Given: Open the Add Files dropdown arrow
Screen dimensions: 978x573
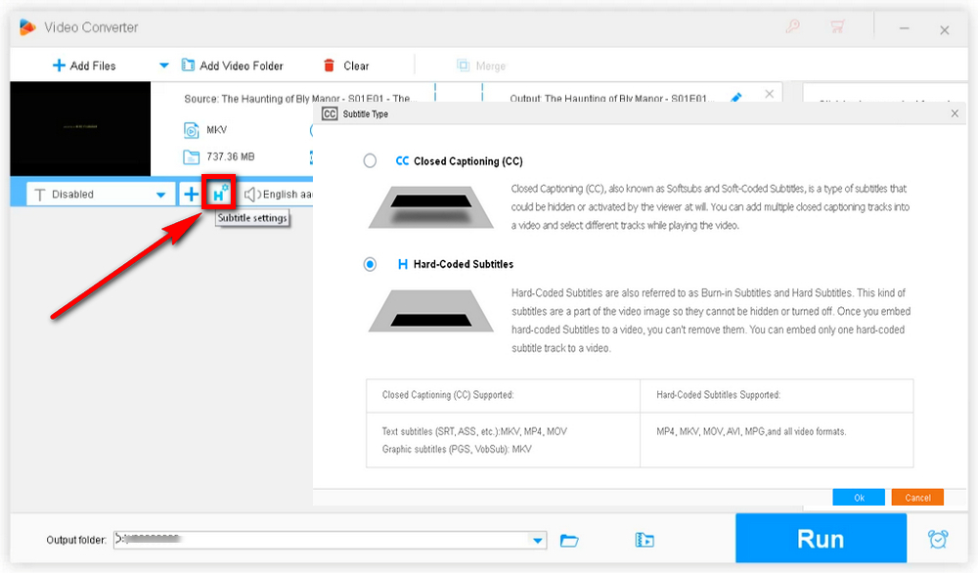Looking at the screenshot, I should click(x=163, y=66).
